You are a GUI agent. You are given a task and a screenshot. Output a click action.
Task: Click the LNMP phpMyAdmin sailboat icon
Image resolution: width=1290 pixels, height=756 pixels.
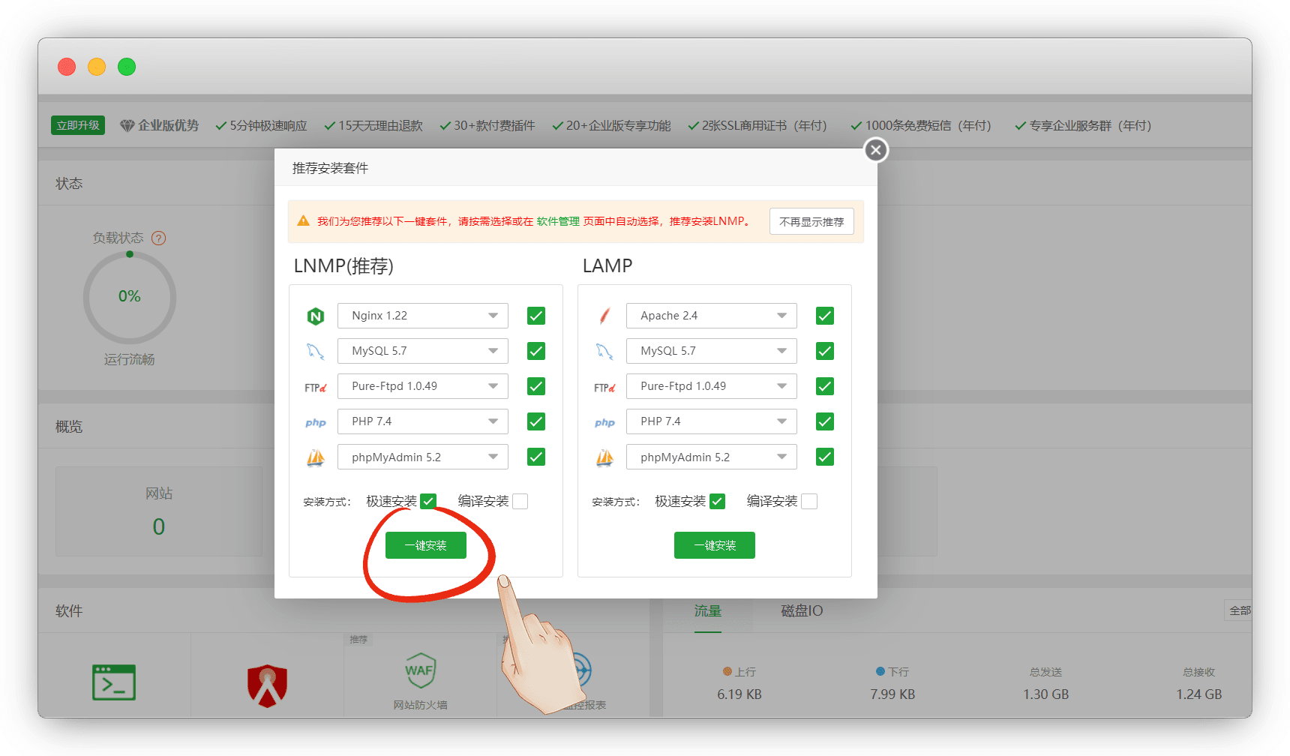[x=316, y=457]
